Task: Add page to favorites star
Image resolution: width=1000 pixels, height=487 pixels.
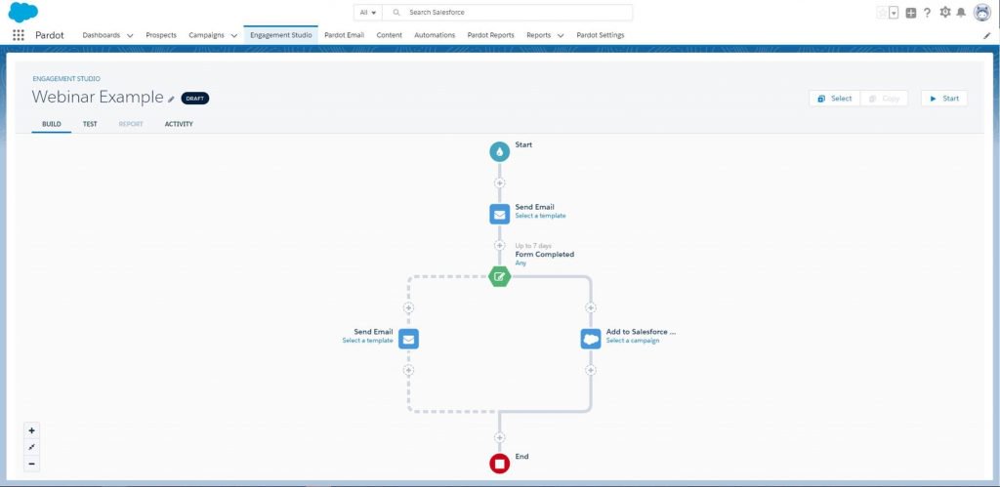Action: [x=883, y=13]
